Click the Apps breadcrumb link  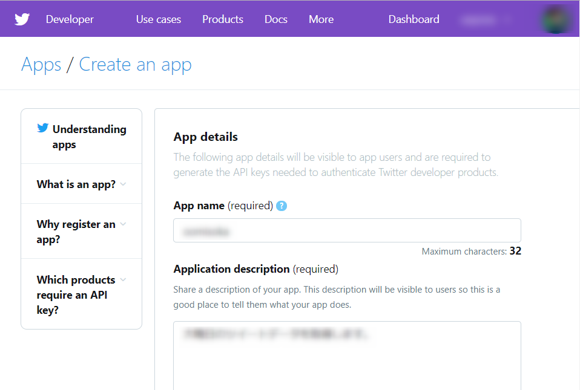pos(41,65)
